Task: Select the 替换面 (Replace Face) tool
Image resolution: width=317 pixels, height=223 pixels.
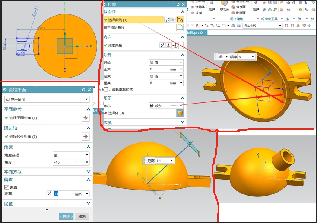Action: tap(238, 7)
